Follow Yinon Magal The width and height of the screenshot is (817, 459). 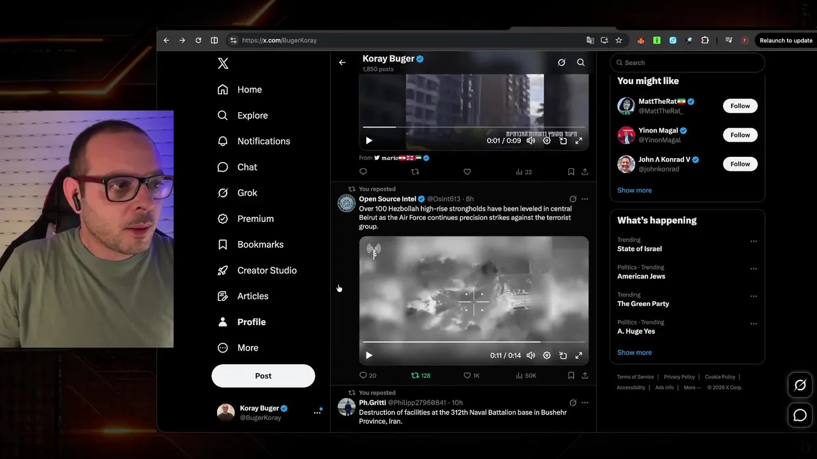tap(740, 135)
